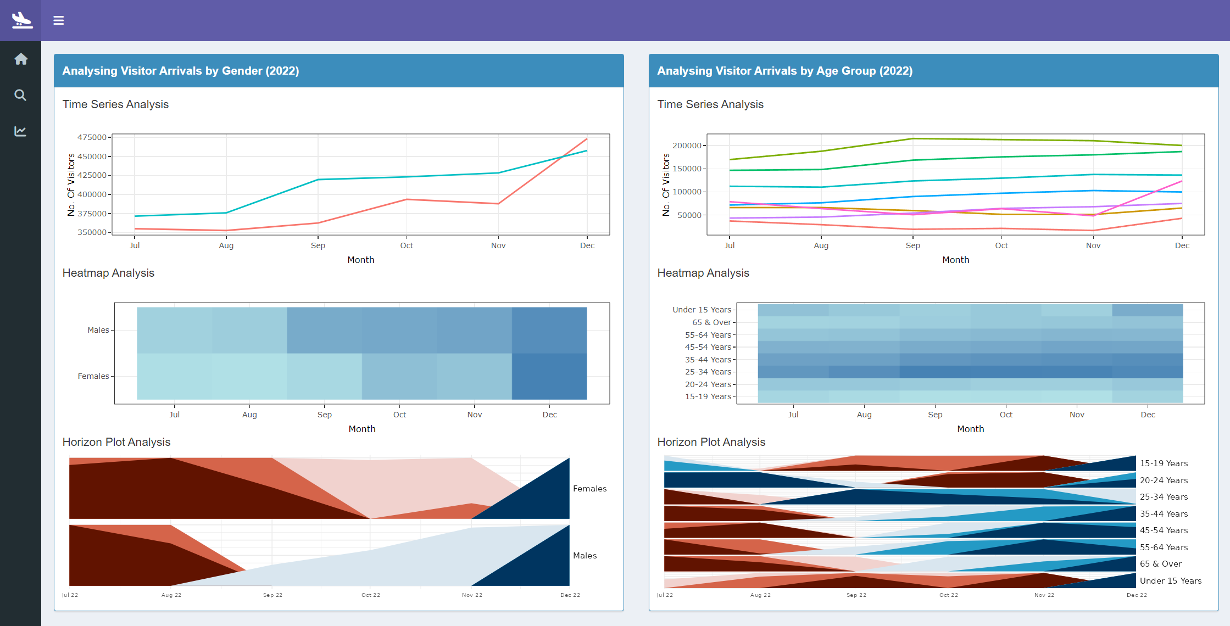The image size is (1230, 626).
Task: Click the 25-34 Years heatmap row label
Action: click(x=708, y=372)
